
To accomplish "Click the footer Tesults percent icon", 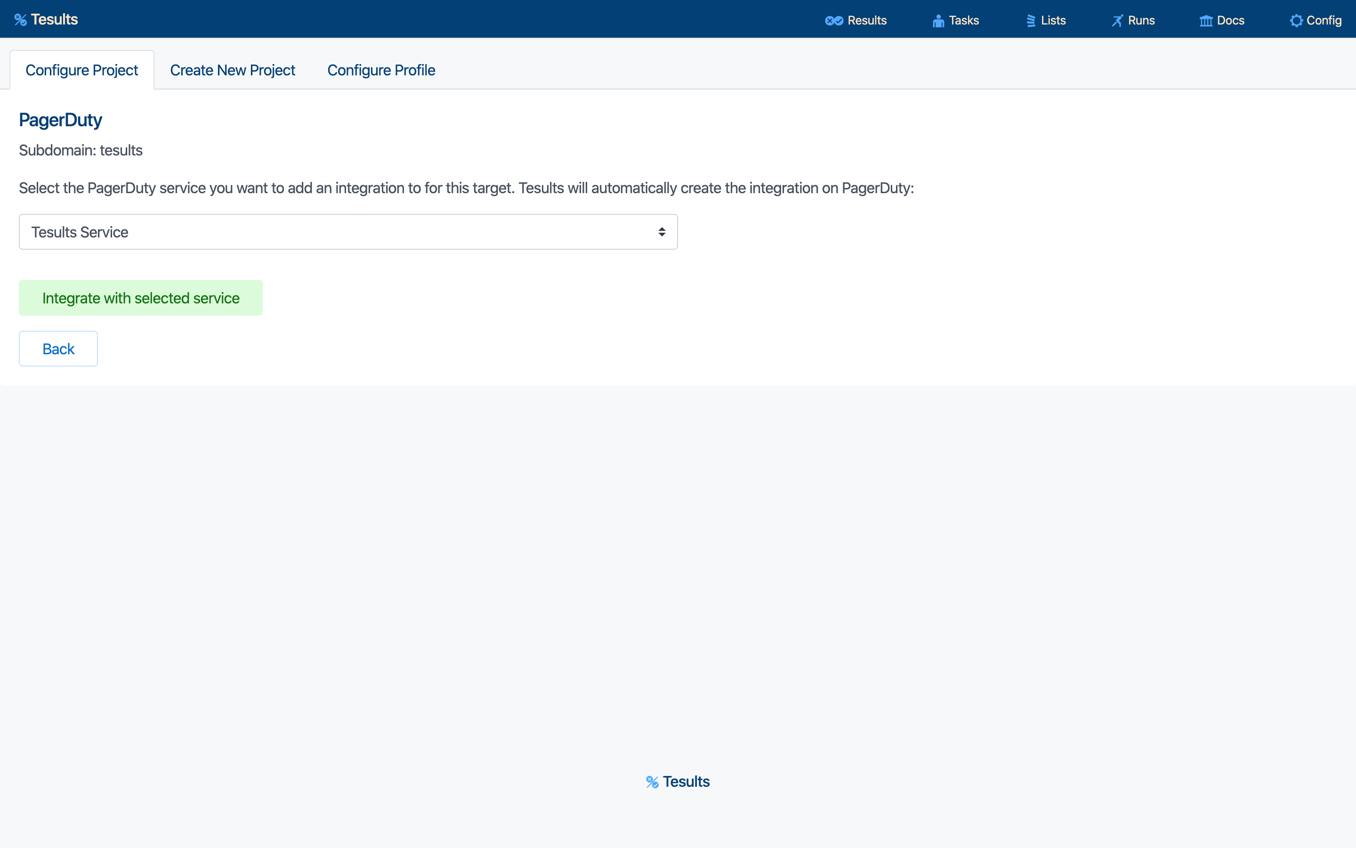I will click(652, 782).
